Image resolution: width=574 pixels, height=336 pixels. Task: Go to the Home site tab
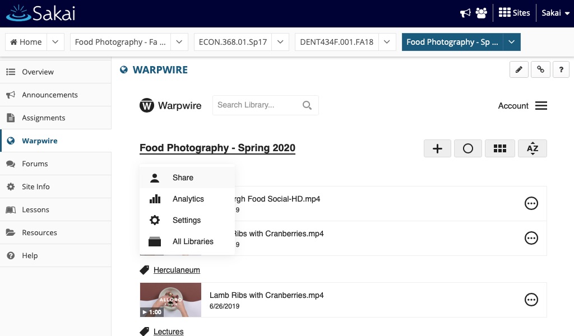(26, 42)
